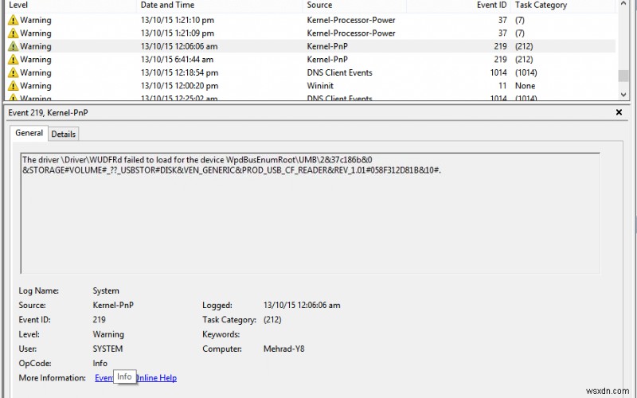The image size is (637, 398).
Task: Click Kernel-PnP source in 6:41:44 am row
Action: click(x=327, y=59)
